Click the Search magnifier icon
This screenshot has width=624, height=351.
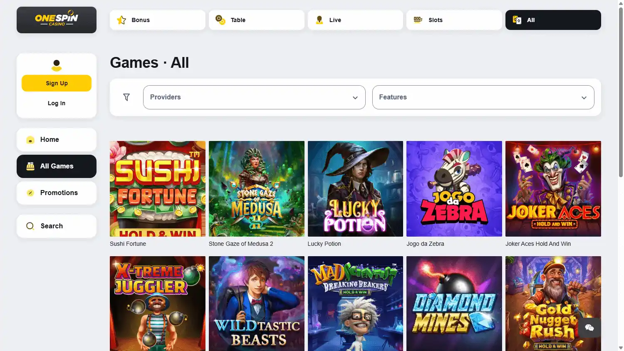[30, 226]
